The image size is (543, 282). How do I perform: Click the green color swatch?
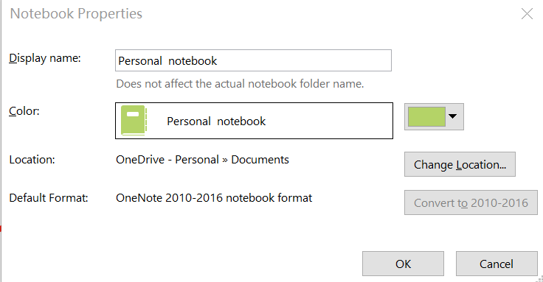point(426,116)
